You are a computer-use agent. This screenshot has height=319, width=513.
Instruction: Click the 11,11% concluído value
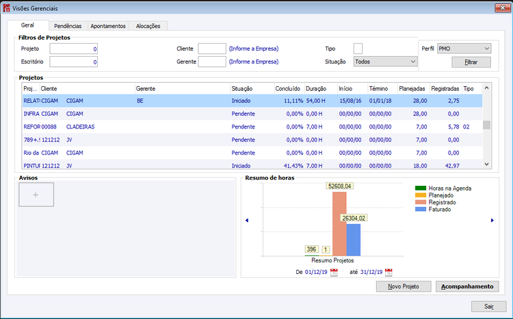293,100
